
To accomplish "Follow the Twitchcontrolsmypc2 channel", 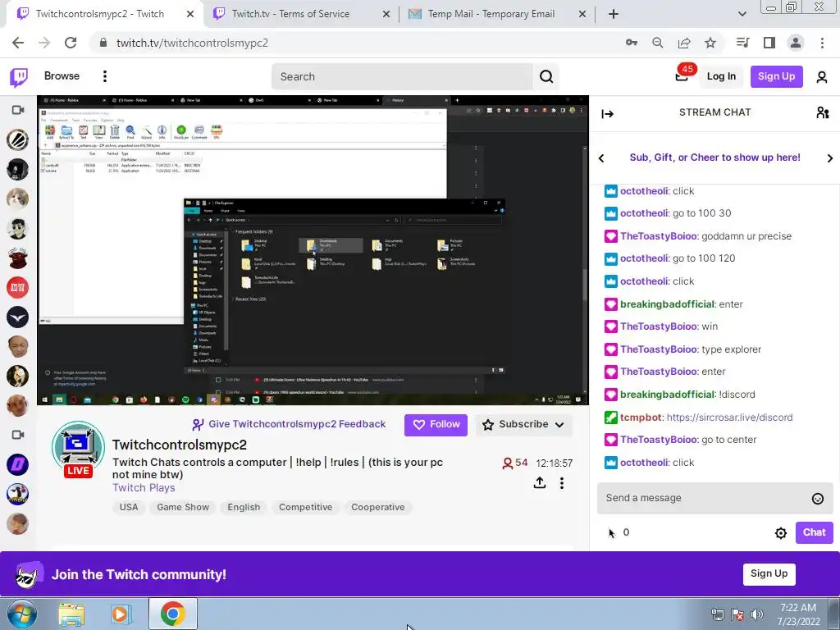I will (x=436, y=425).
